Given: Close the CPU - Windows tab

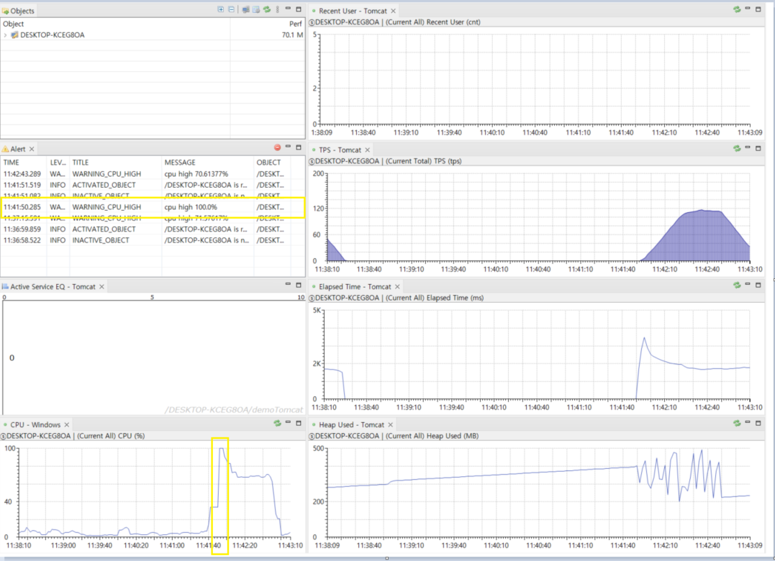Looking at the screenshot, I should [x=67, y=424].
